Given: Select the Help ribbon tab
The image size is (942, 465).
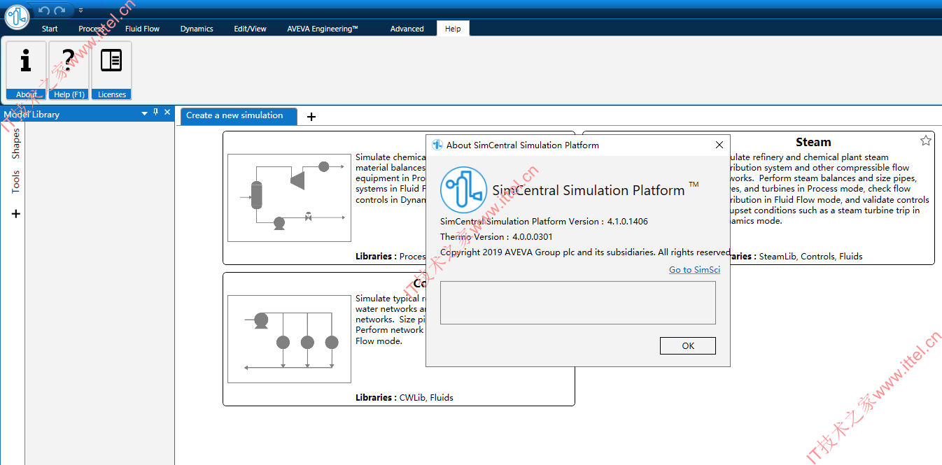Looking at the screenshot, I should pyautogui.click(x=453, y=29).
